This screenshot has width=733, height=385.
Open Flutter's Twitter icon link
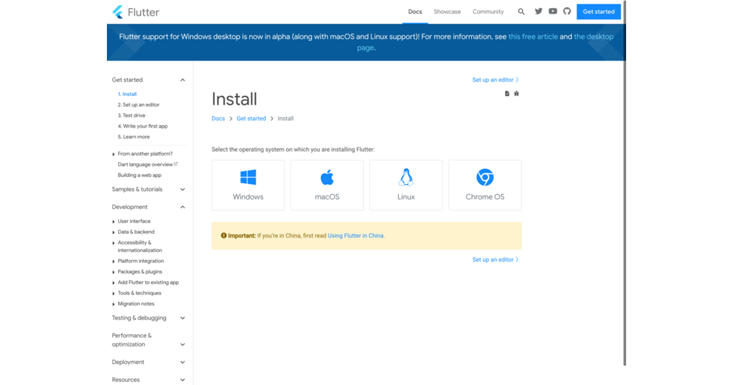pos(538,12)
